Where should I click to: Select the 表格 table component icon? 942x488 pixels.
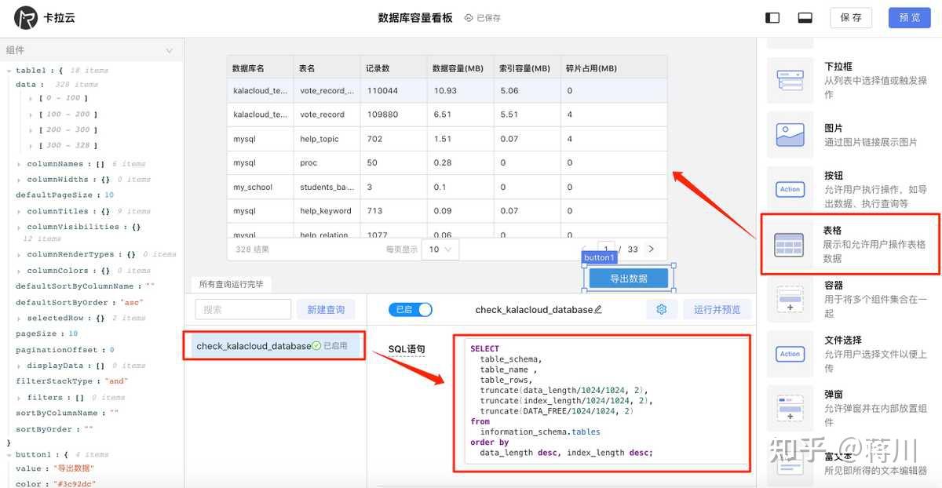pyautogui.click(x=790, y=244)
